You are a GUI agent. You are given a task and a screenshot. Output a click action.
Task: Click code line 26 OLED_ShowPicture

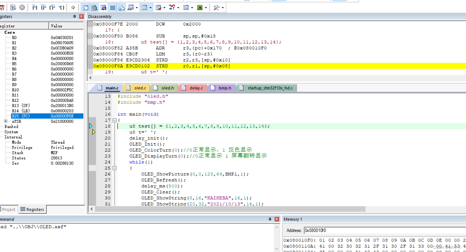coord(195,174)
